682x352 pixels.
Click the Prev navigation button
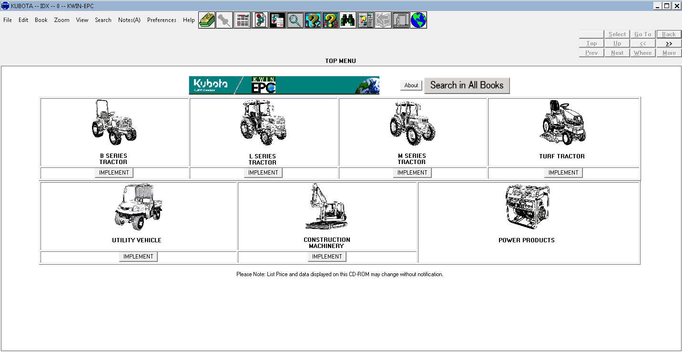pyautogui.click(x=591, y=53)
